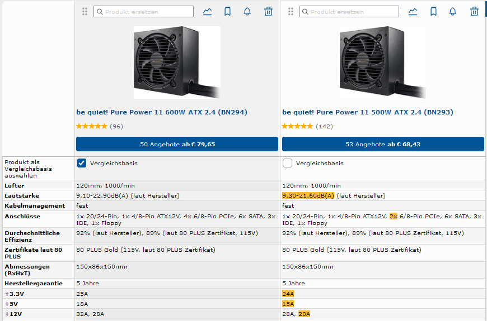Click the 'Herstellergarantie' row label
Image resolution: width=487 pixels, height=321 pixels.
[x=34, y=283]
